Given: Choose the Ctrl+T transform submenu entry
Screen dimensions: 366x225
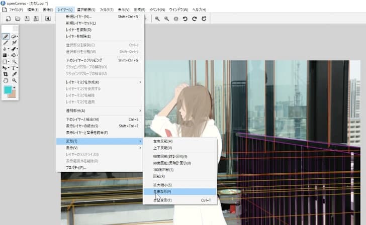Looking at the screenshot, I should (x=180, y=200).
